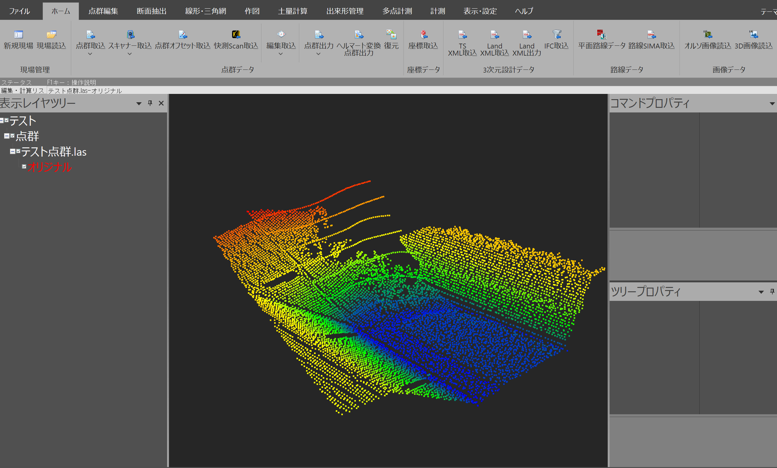Toggle the テスト root node checkbox

pyautogui.click(x=6, y=120)
